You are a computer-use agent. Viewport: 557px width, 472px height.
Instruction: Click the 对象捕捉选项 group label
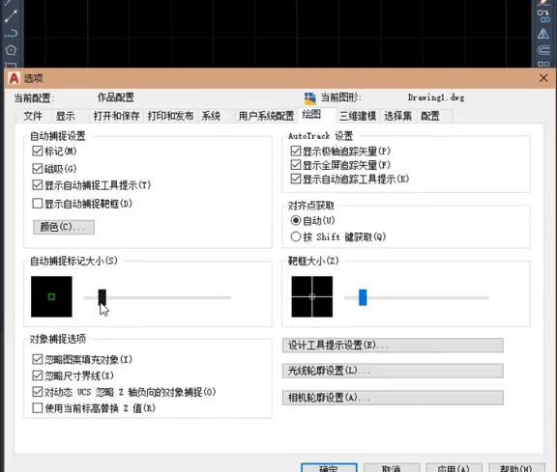[x=58, y=339]
